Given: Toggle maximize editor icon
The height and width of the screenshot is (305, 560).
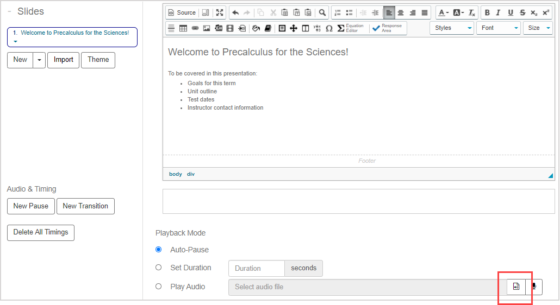Looking at the screenshot, I should (x=219, y=12).
